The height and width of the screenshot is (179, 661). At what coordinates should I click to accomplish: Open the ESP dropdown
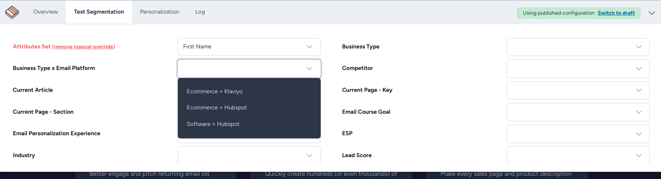pyautogui.click(x=578, y=134)
